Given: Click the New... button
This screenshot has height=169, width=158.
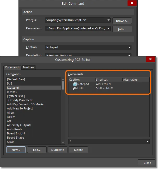Looking at the screenshot, I should tap(16, 150).
